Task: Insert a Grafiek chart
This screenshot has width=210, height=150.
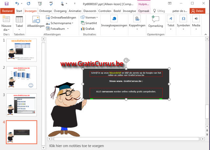Action: (x=88, y=28)
